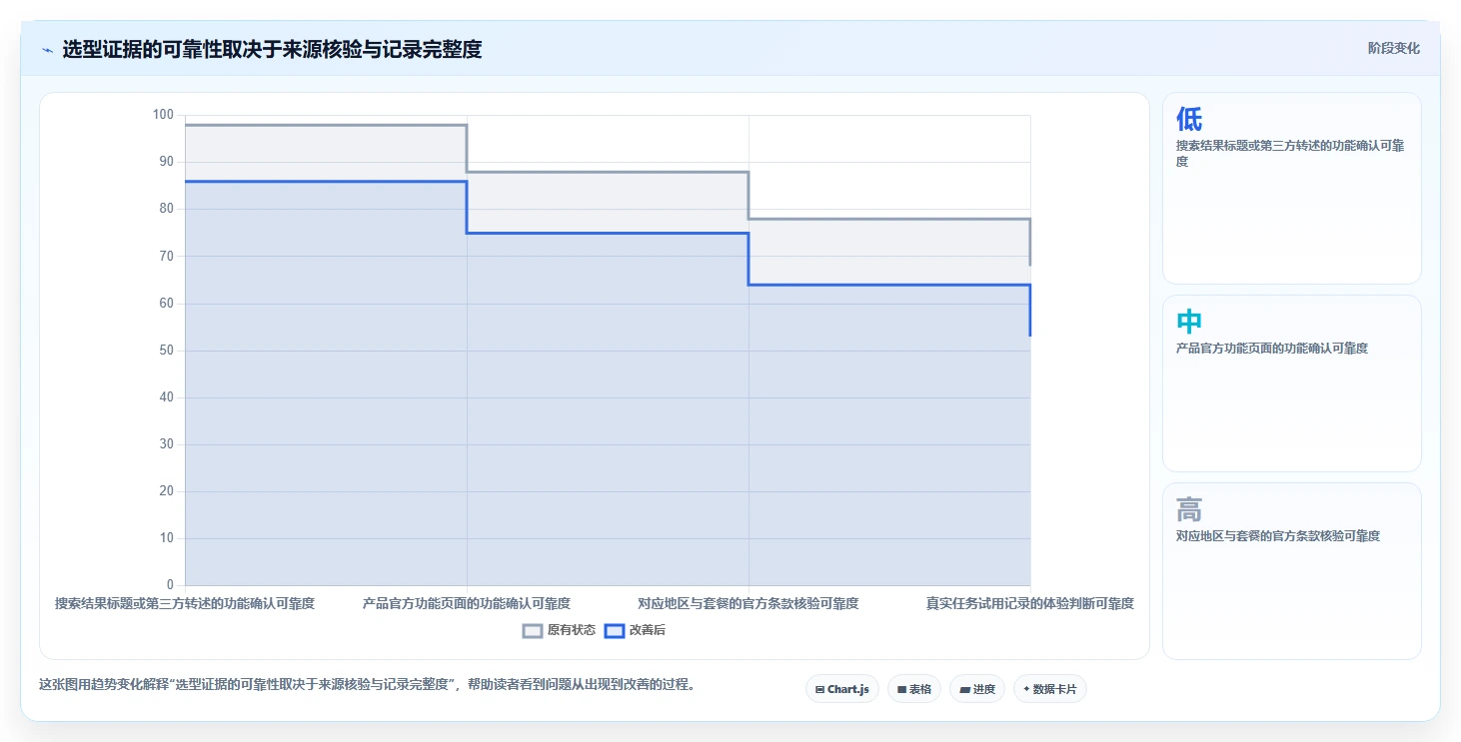Viewport: 1461px width, 742px height.
Task: Click the icon in 进度 chip
Action: 963,690
